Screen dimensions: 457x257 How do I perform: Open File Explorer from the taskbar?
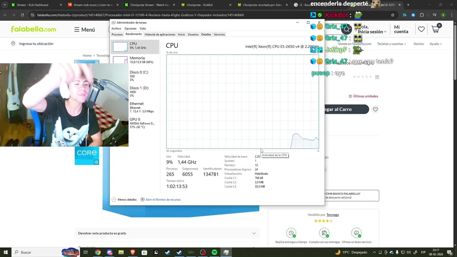[x=121, y=252]
